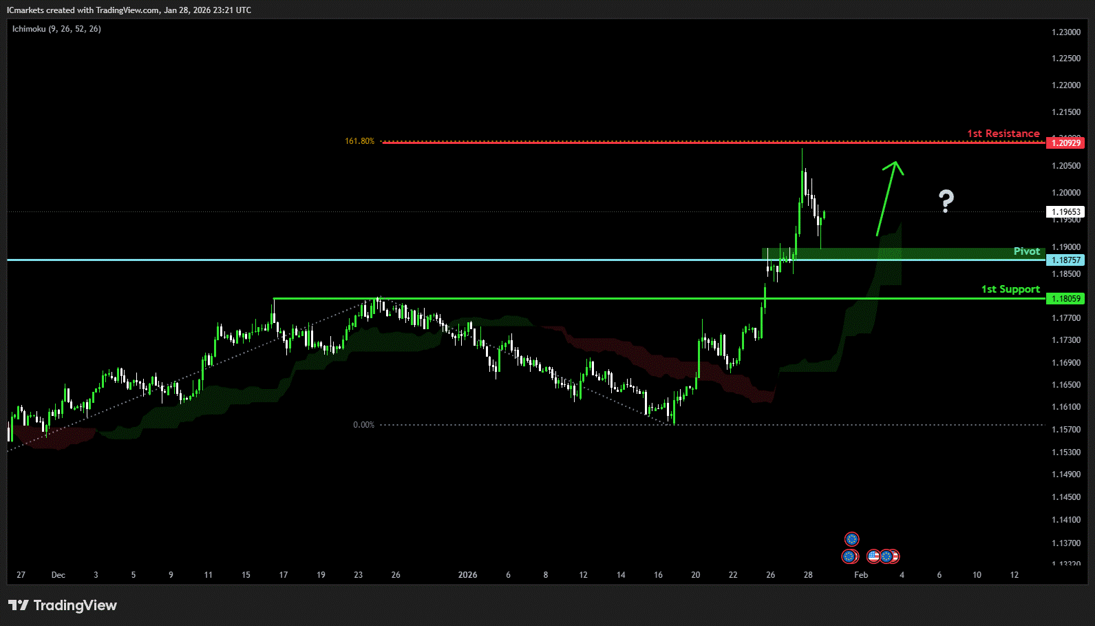Open the Ichimoku (9, 26, 52, 26) indicator legend
The image size is (1095, 626).
coord(56,29)
